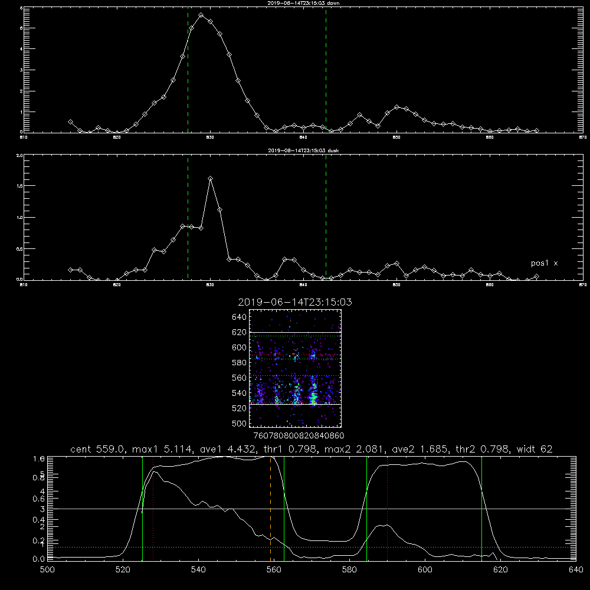
Task: Click solid green line near 615 in profile plot
Action: (x=481, y=509)
